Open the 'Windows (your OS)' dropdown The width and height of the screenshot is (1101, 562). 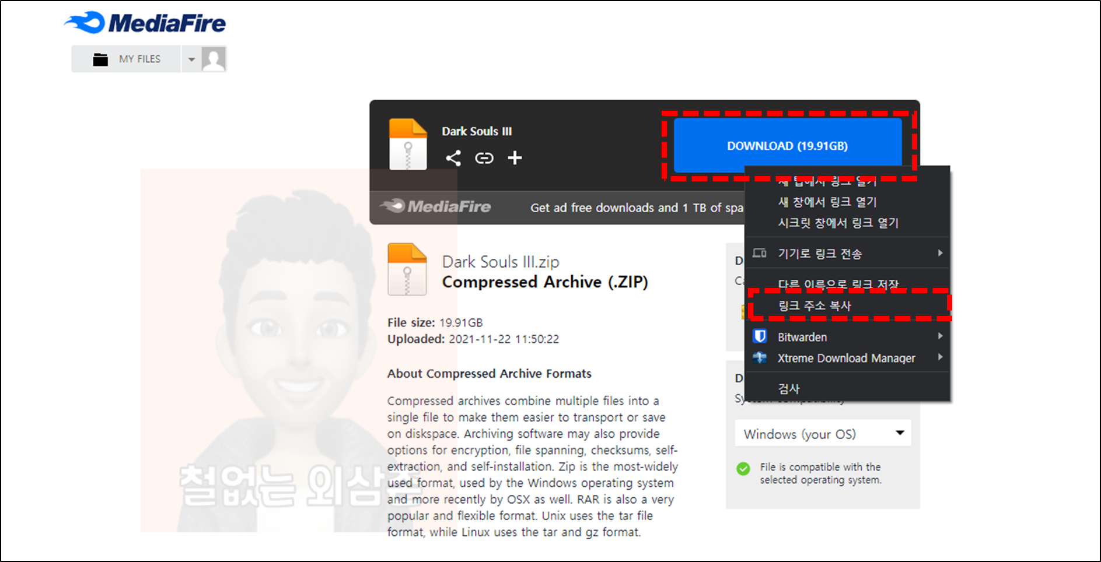coord(823,434)
